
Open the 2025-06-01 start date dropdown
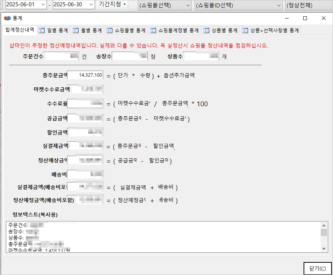43,5
